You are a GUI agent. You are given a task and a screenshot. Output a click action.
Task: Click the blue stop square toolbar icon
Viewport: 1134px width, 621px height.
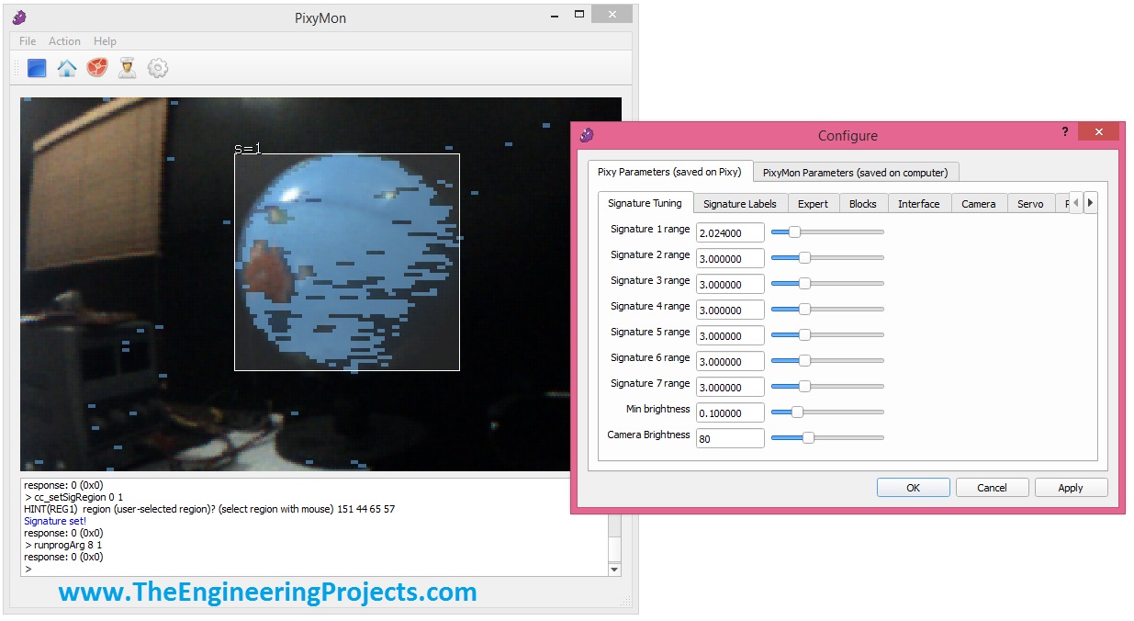37,68
